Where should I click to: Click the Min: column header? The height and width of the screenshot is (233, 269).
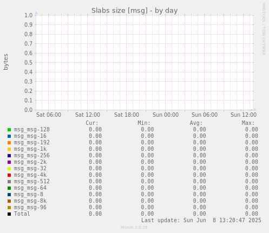pos(144,123)
